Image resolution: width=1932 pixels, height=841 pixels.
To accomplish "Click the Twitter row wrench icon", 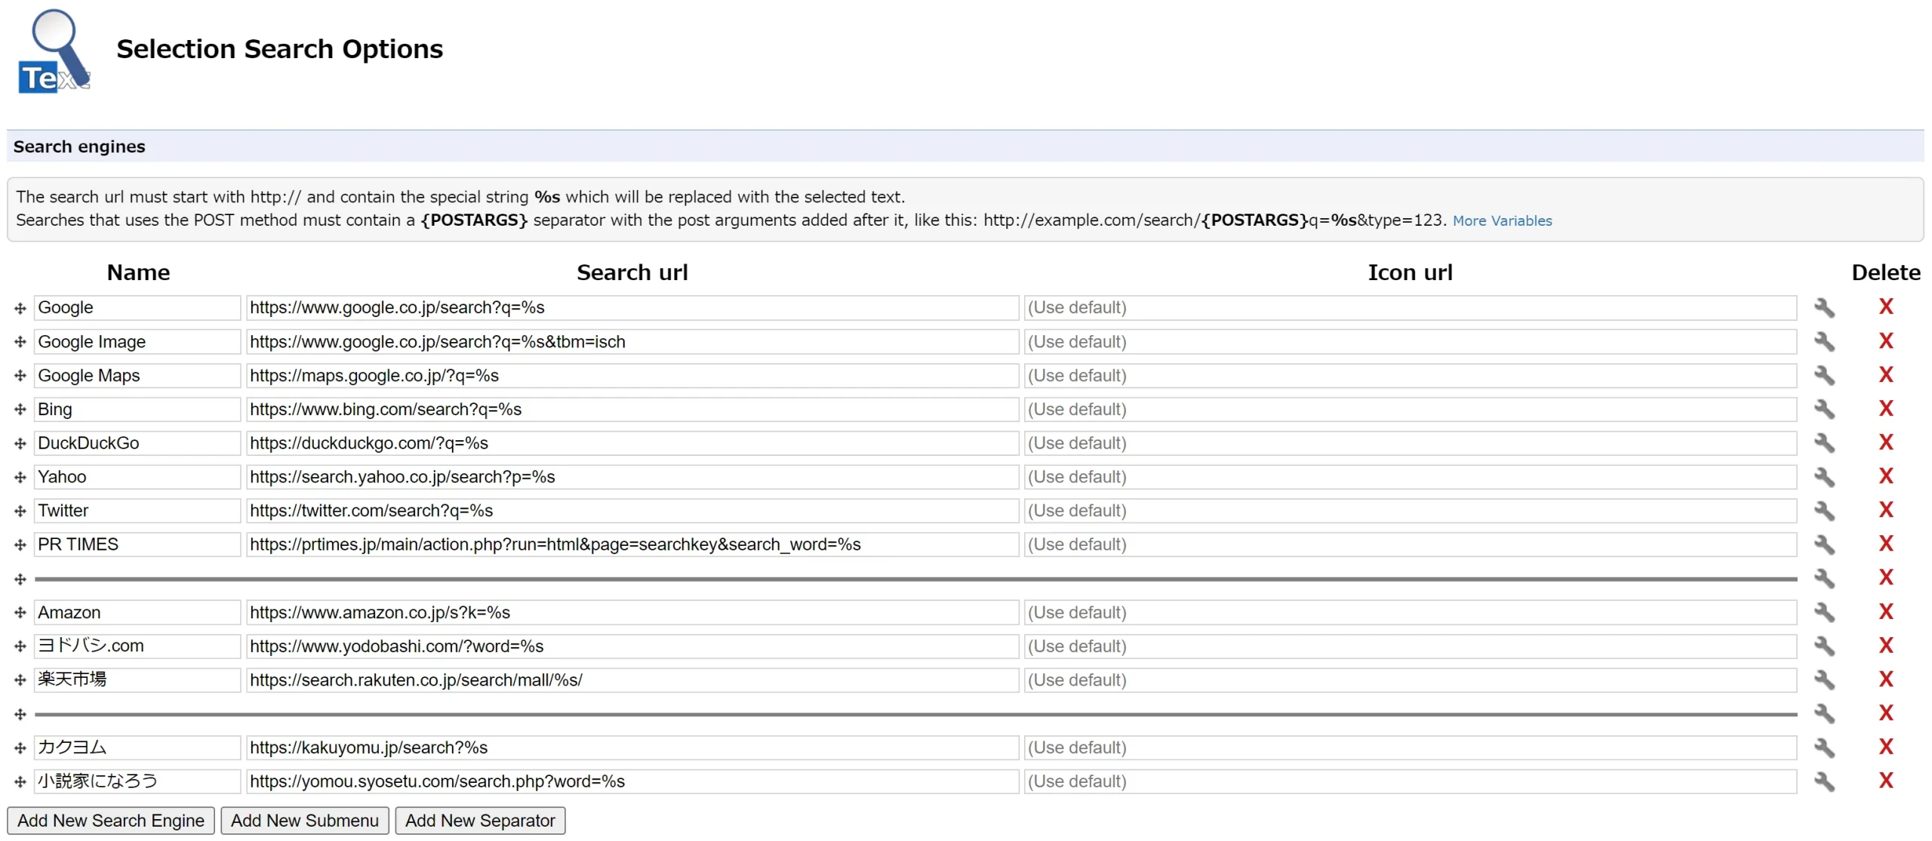I will click(x=1824, y=511).
